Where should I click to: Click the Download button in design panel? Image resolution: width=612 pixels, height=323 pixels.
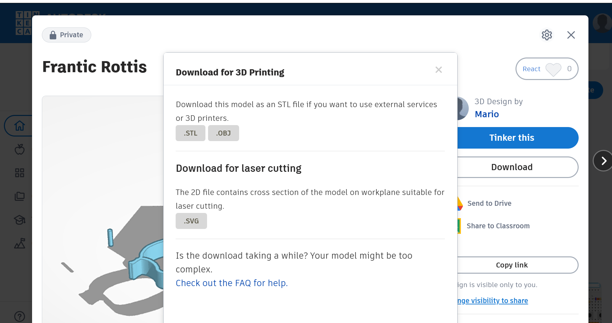coord(518,167)
